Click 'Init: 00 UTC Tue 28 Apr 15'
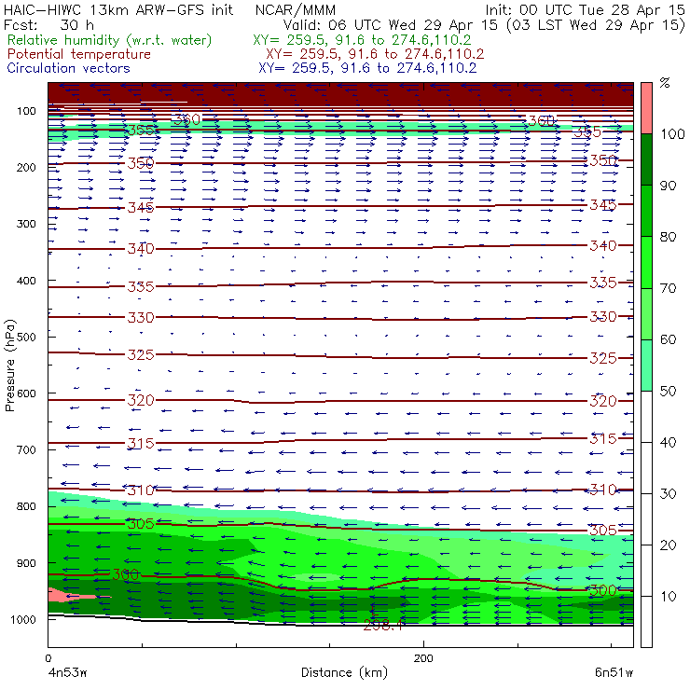690x690 pixels. coord(585,9)
